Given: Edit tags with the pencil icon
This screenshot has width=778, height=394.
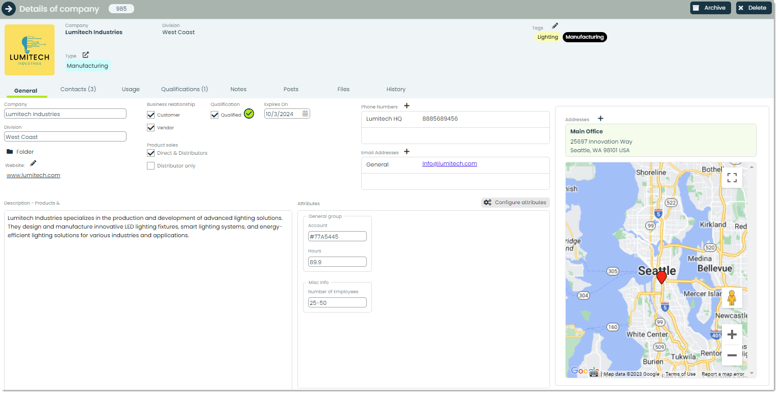Looking at the screenshot, I should pos(555,26).
